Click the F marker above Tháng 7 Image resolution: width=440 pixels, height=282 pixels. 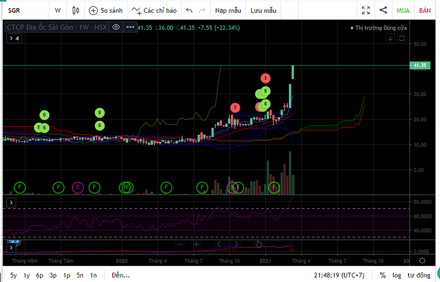pos(202,187)
